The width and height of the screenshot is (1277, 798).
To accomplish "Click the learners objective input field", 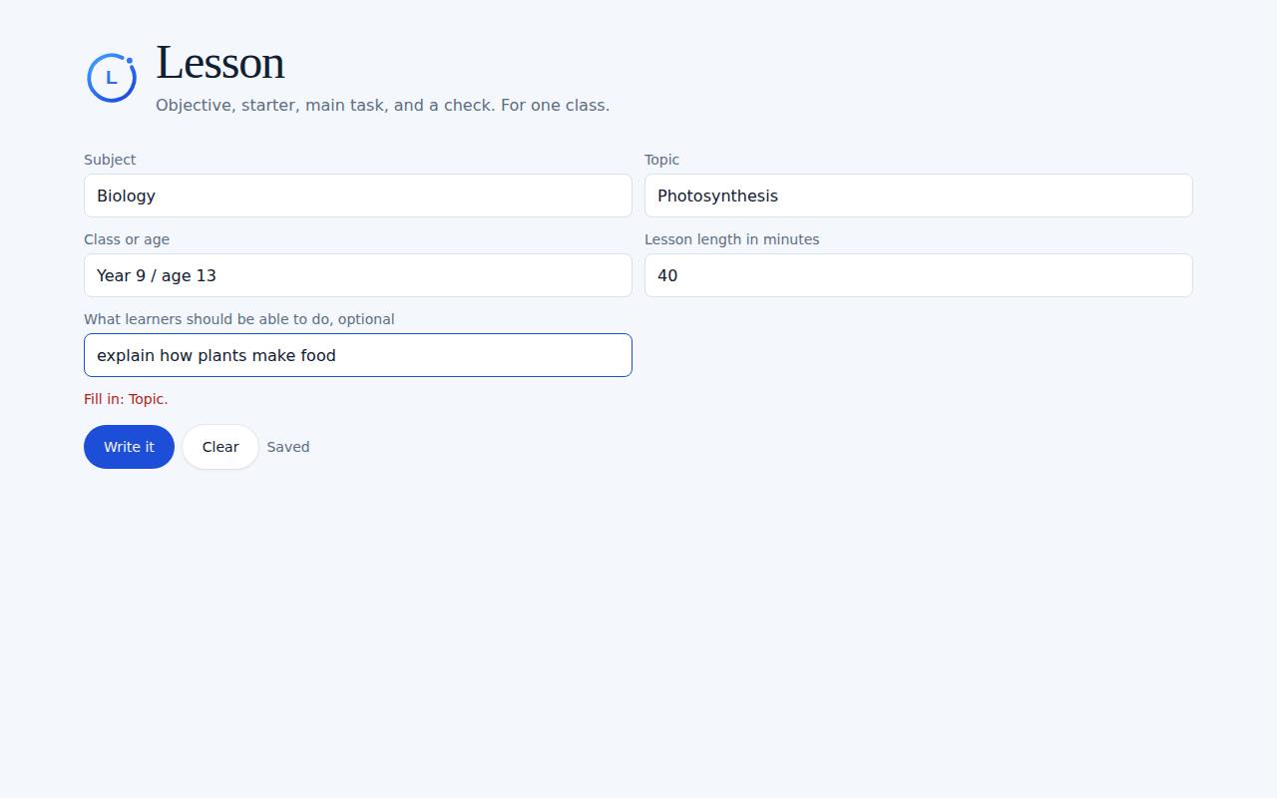I will (358, 355).
